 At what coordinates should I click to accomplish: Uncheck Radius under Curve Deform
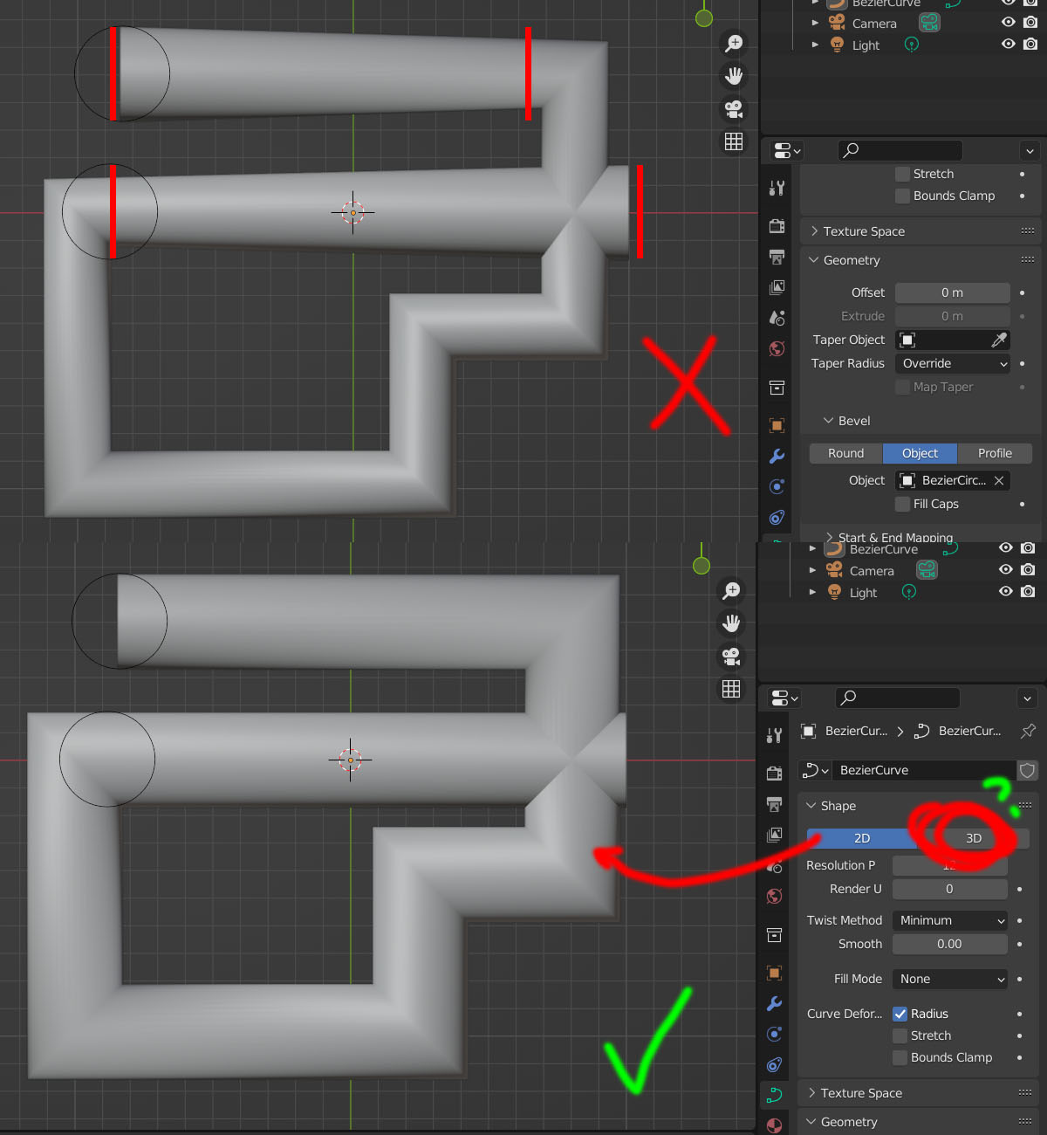tap(900, 1014)
